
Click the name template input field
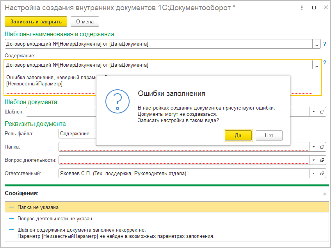tap(158, 44)
